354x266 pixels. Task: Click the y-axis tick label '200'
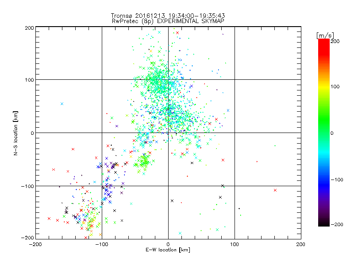[x=29, y=28]
